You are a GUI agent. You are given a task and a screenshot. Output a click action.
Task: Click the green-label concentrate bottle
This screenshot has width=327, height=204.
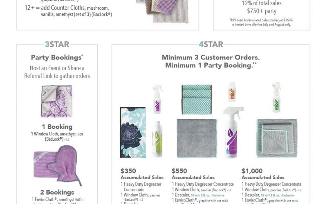point(157,139)
